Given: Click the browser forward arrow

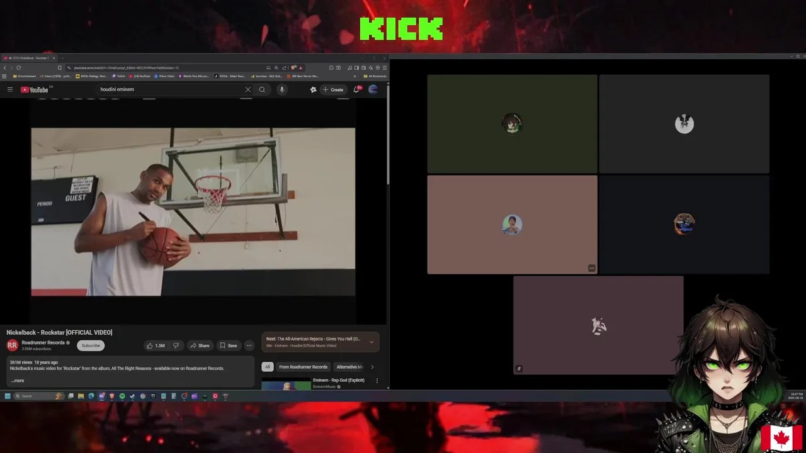Looking at the screenshot, I should click(x=11, y=67).
